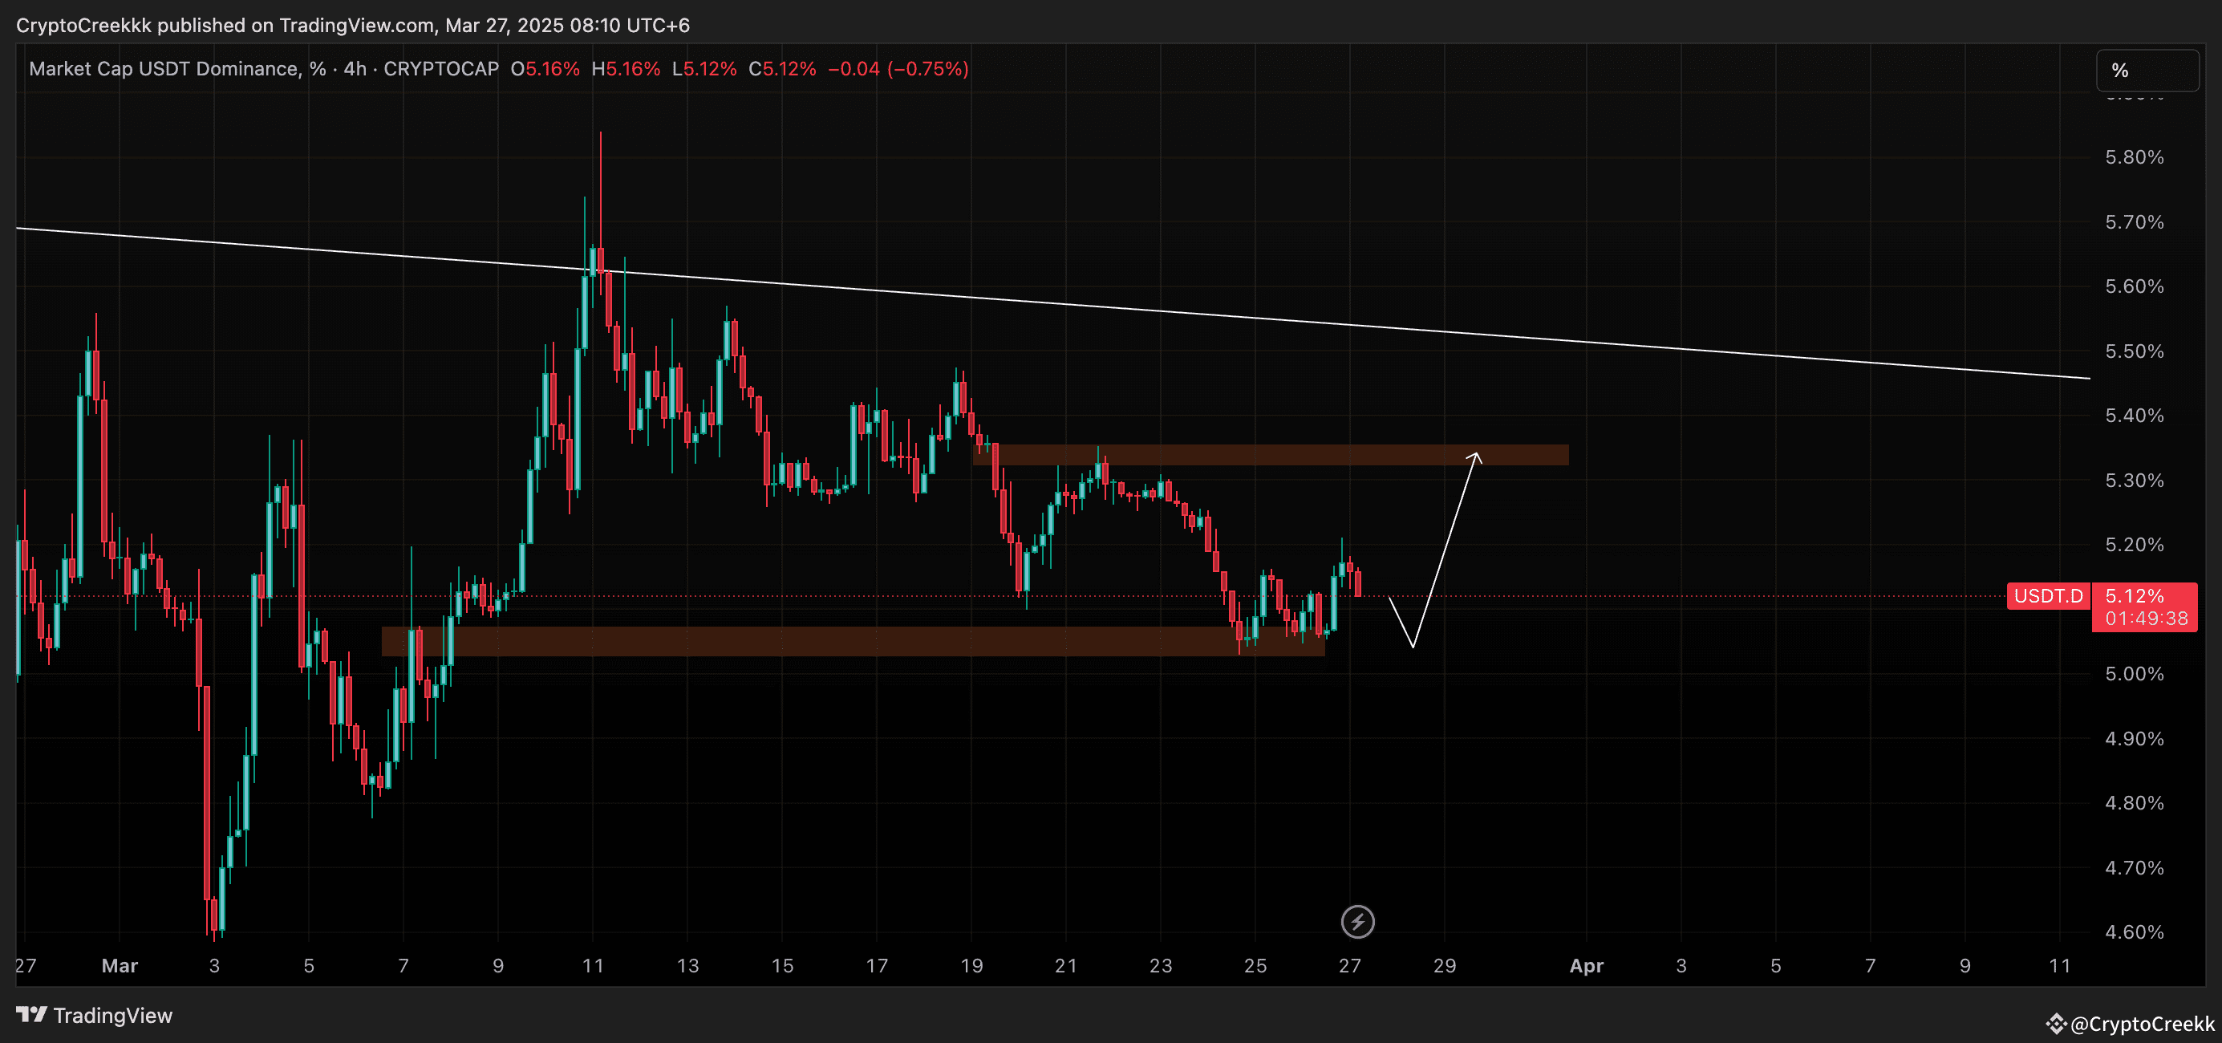Click the open value O5.16%
Screen dimensions: 2222x1043
(545, 69)
